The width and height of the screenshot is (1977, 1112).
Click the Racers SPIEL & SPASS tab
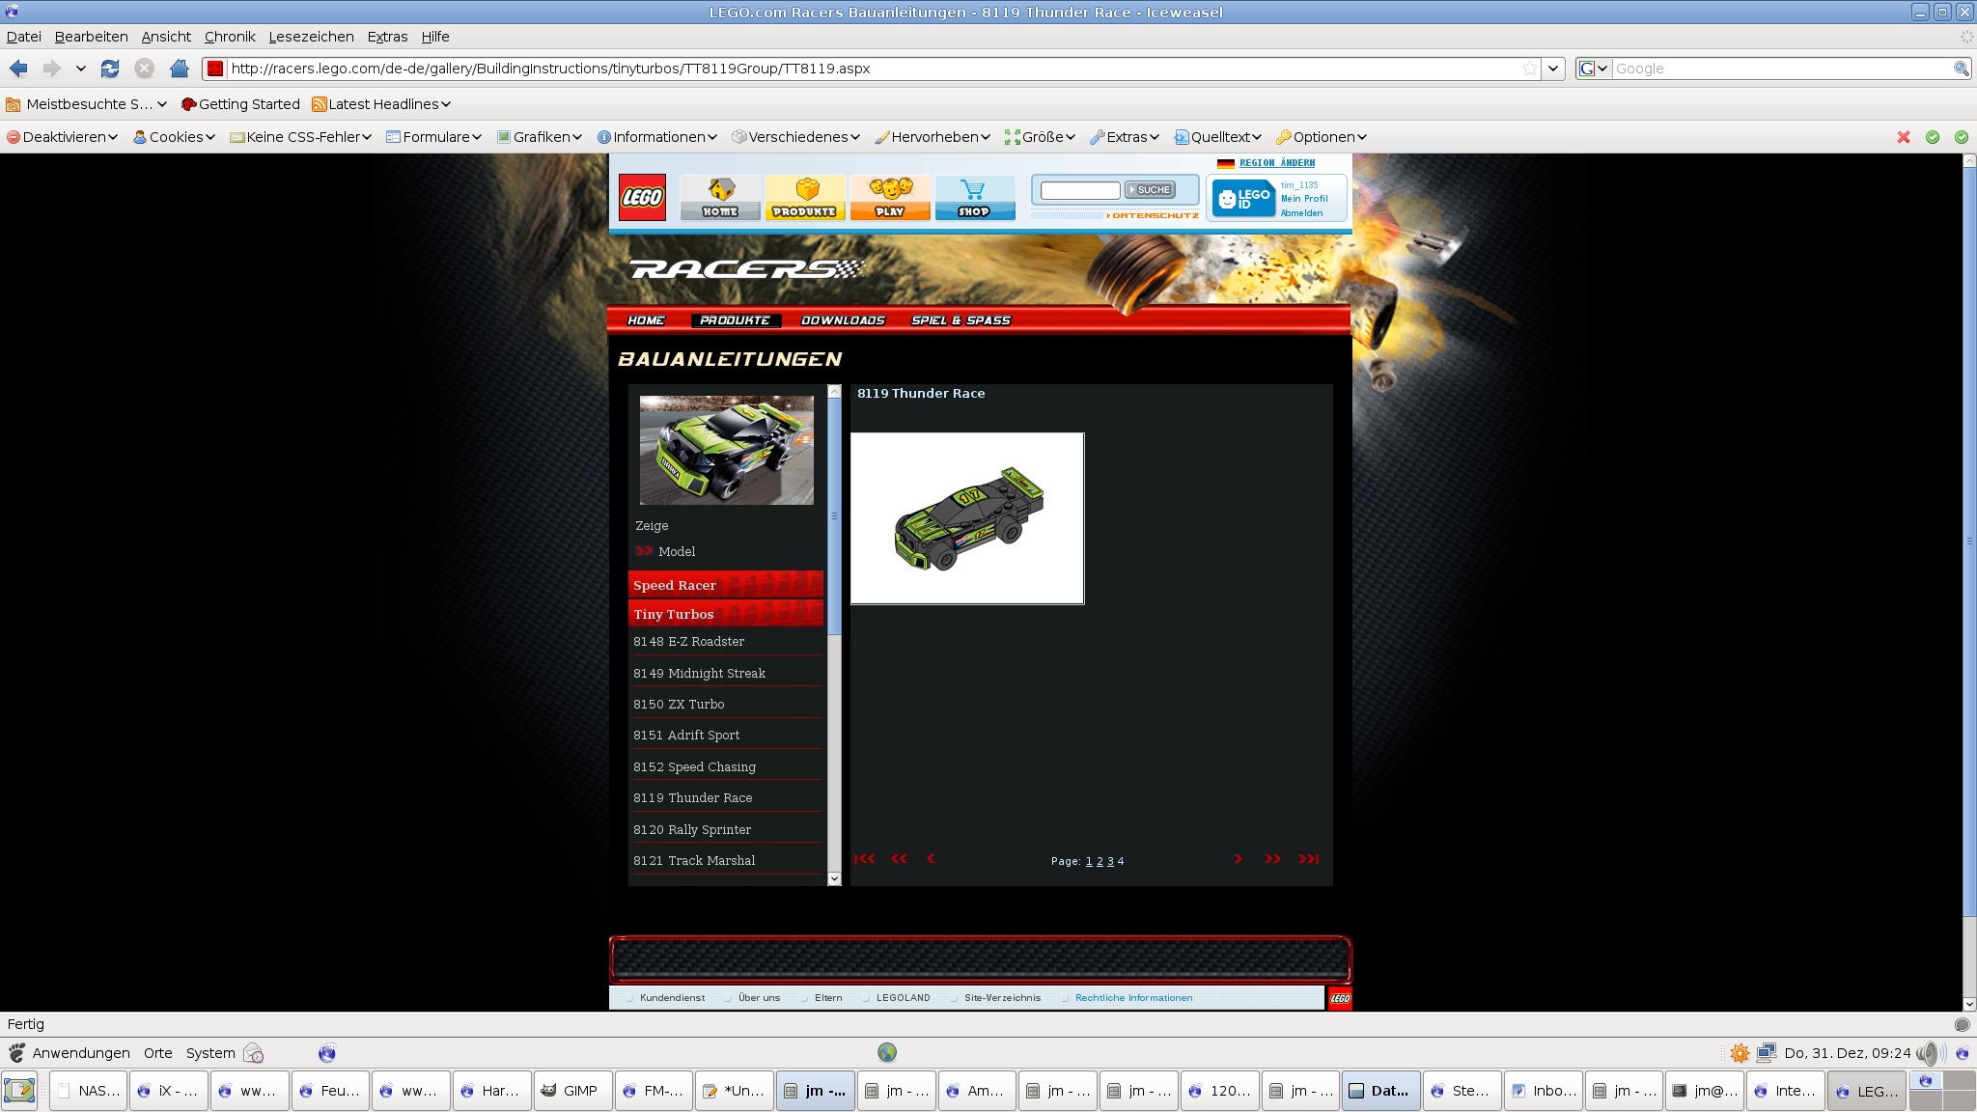tap(961, 320)
